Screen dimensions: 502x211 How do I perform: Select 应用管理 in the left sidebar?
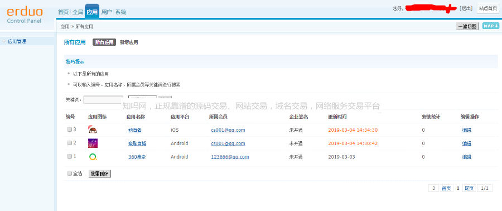(17, 41)
